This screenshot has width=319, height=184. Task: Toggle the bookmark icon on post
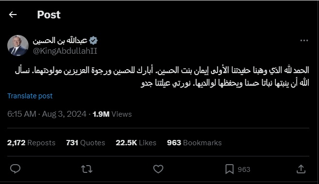tap(229, 169)
